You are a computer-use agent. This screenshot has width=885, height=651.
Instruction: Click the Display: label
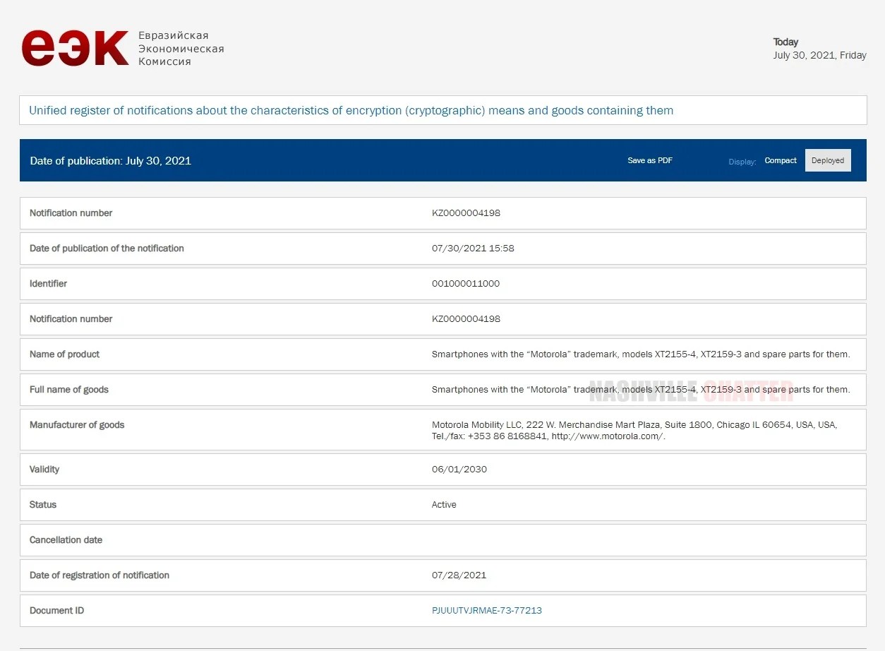[742, 162]
